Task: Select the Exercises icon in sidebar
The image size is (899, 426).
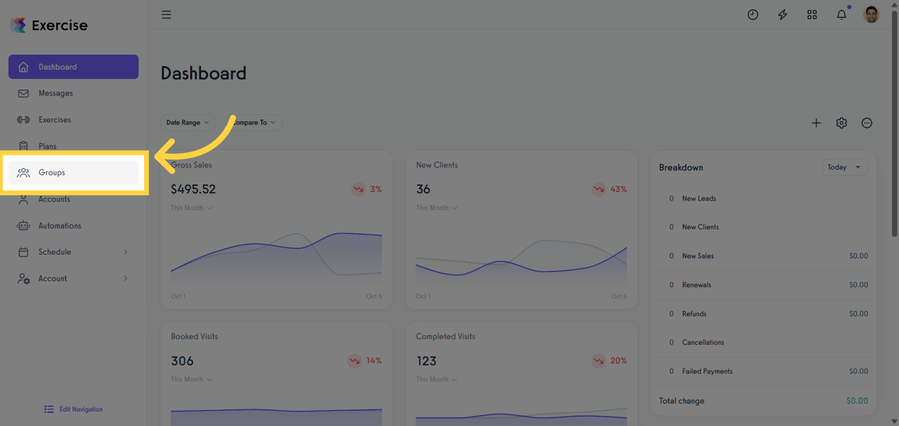Action: 24,119
